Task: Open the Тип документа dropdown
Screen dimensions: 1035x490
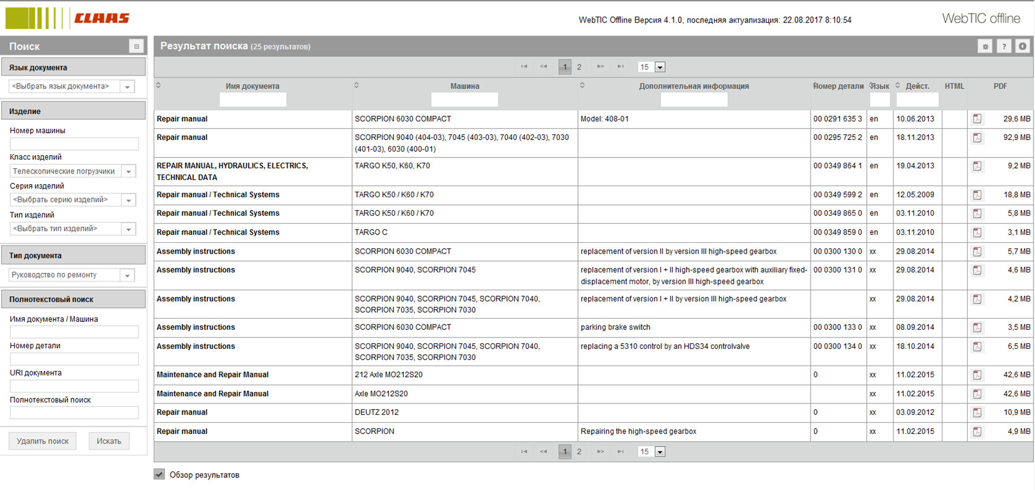Action: click(x=127, y=275)
